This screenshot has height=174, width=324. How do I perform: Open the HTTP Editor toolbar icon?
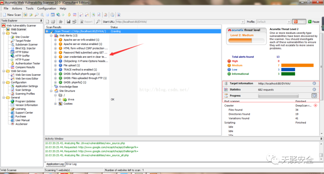(53, 15)
